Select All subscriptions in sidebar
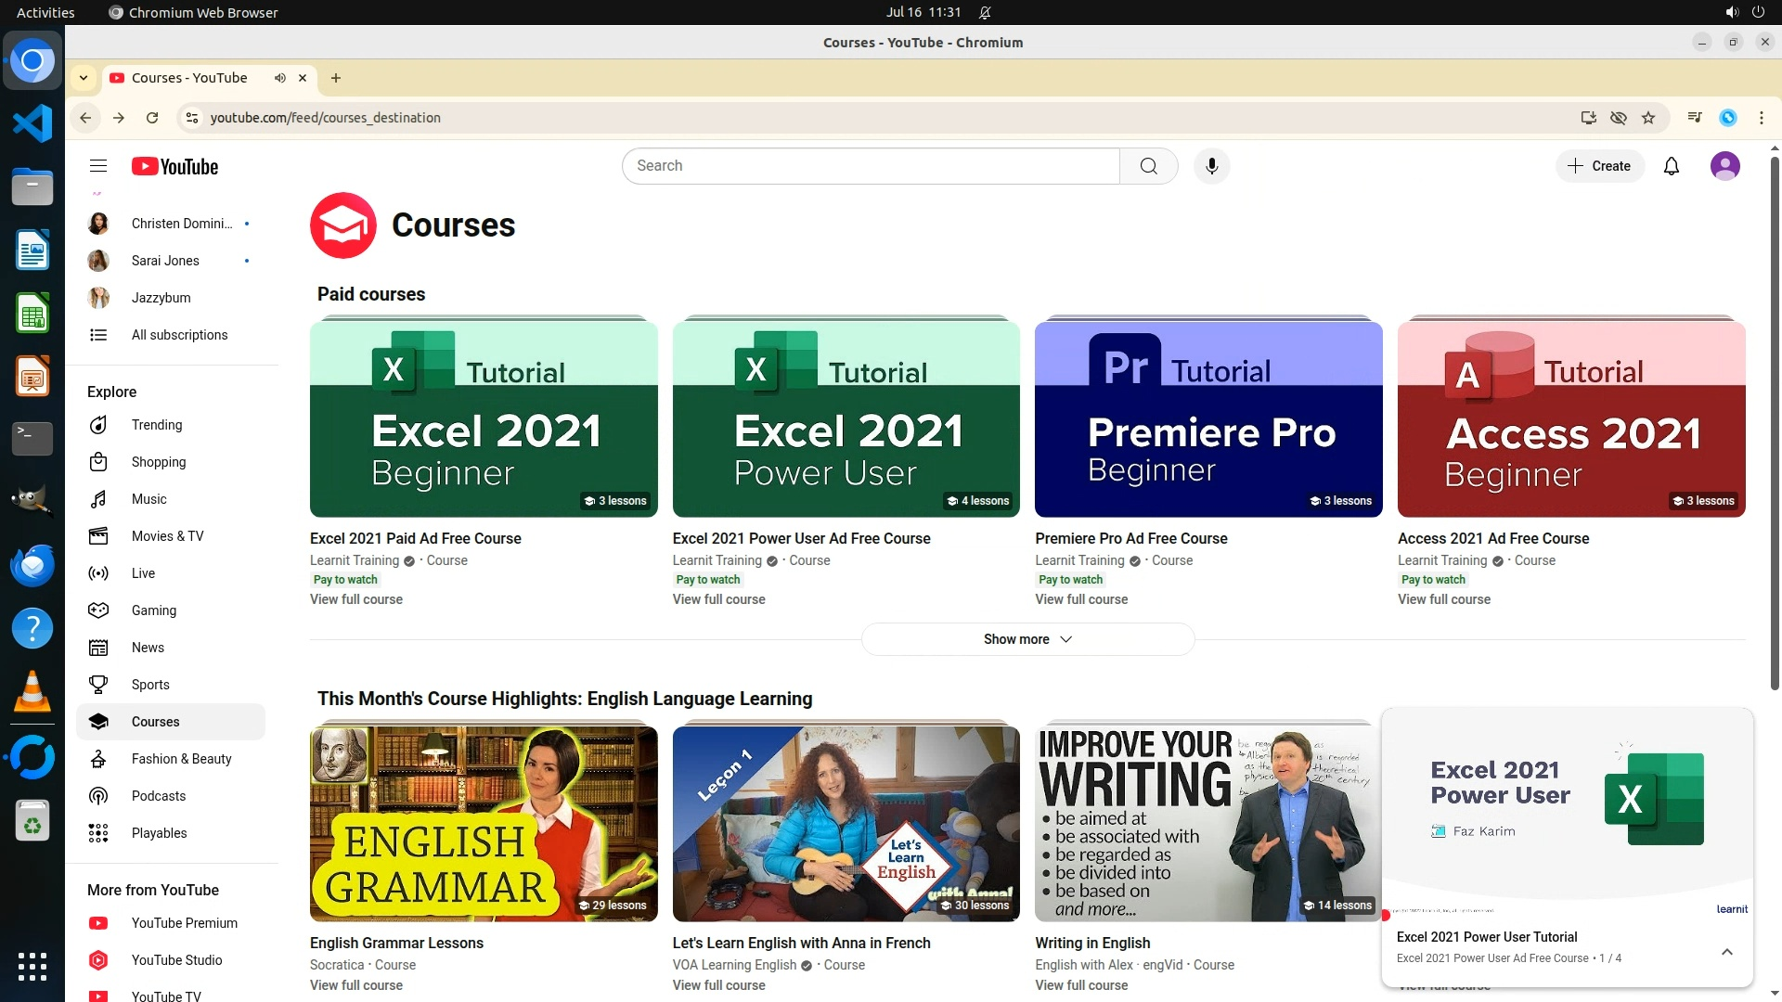The width and height of the screenshot is (1782, 1002). coord(179,335)
